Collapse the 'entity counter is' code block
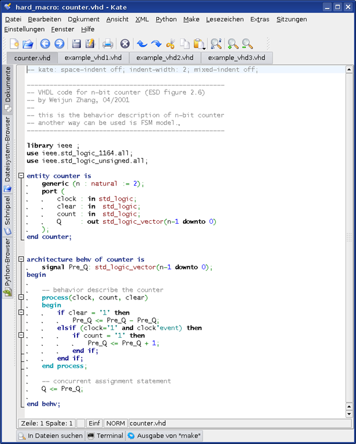 (x=21, y=176)
